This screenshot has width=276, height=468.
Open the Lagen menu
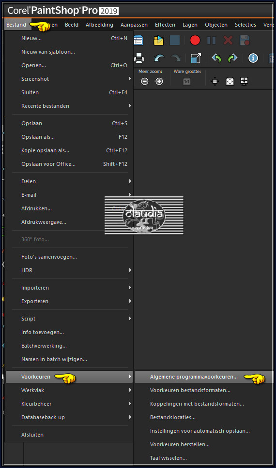tap(190, 25)
